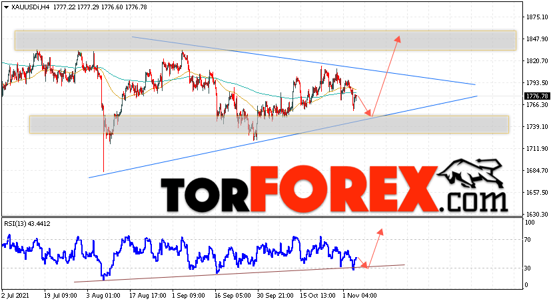
Task: Click the time axis label 17 Aug 17:00
Action: click(x=147, y=295)
